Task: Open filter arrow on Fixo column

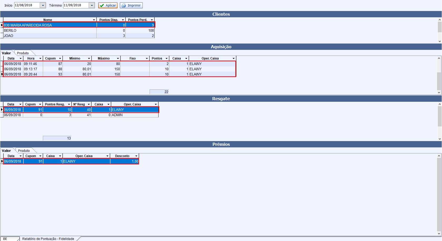Action: [x=147, y=58]
